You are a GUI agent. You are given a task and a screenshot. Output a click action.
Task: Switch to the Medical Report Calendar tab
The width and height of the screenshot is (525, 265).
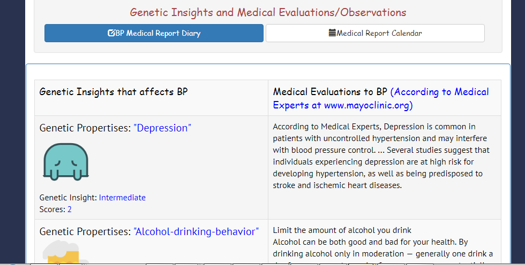(x=375, y=33)
